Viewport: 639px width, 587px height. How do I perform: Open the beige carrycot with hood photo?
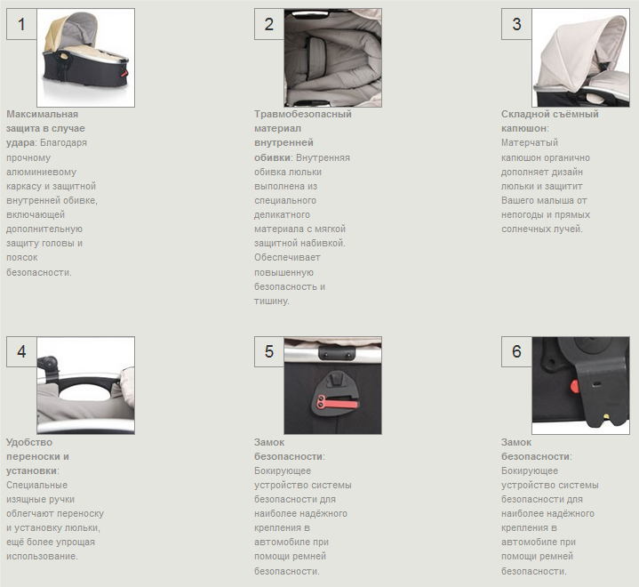85,58
